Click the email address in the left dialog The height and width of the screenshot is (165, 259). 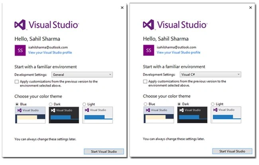pyautogui.click(x=48, y=47)
